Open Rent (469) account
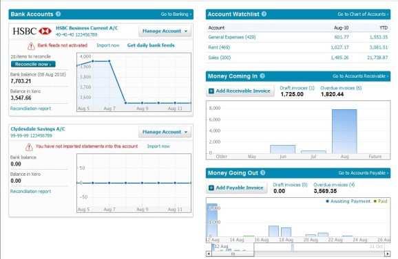The height and width of the screenshot is (259, 398). point(219,47)
